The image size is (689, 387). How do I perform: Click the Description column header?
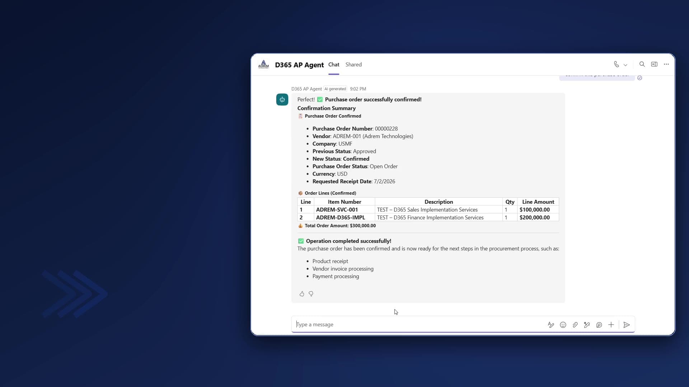tap(439, 202)
